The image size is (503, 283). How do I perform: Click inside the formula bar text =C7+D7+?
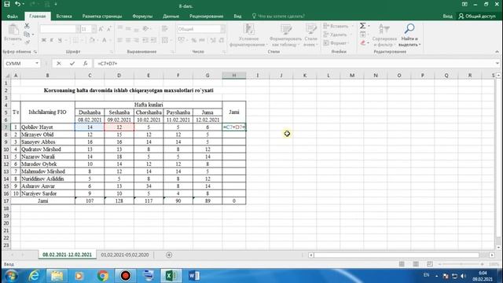[108, 64]
